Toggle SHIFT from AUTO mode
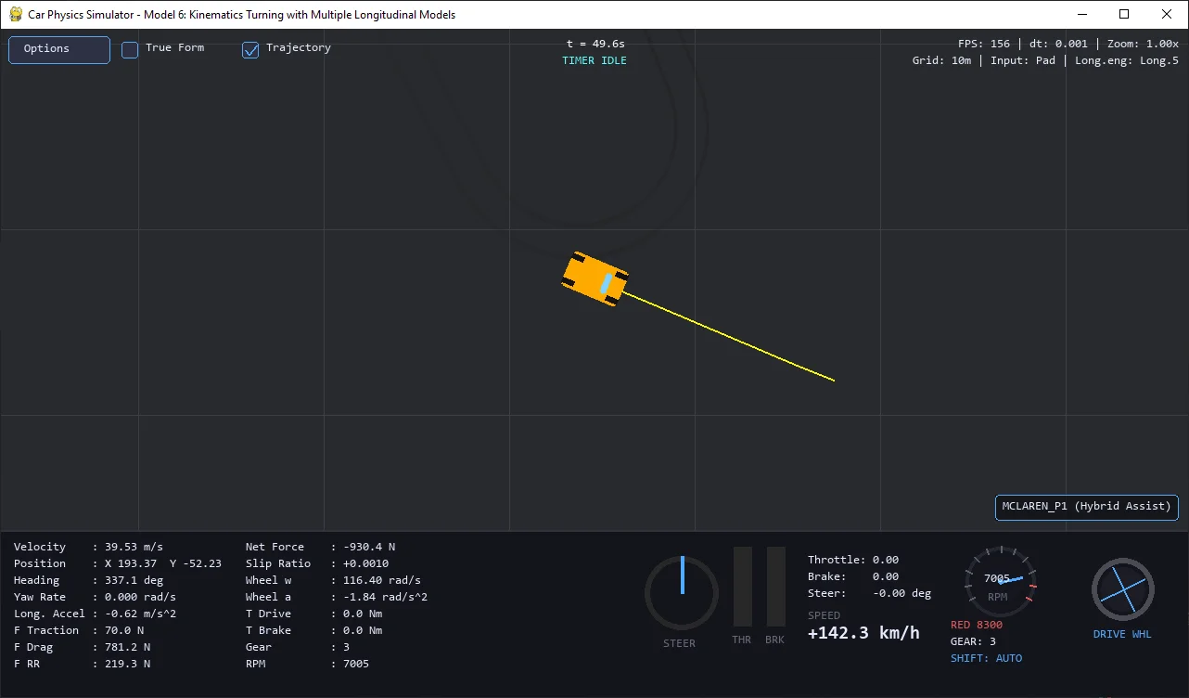The width and height of the screenshot is (1189, 698). 986,657
